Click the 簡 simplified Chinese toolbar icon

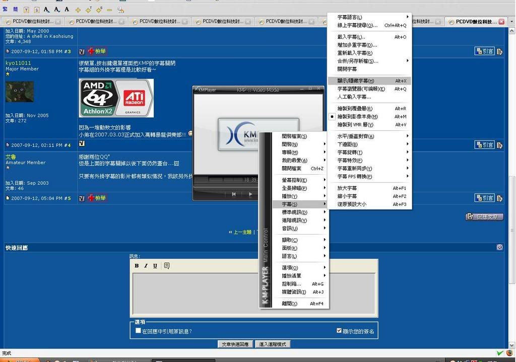tap(15, 10)
